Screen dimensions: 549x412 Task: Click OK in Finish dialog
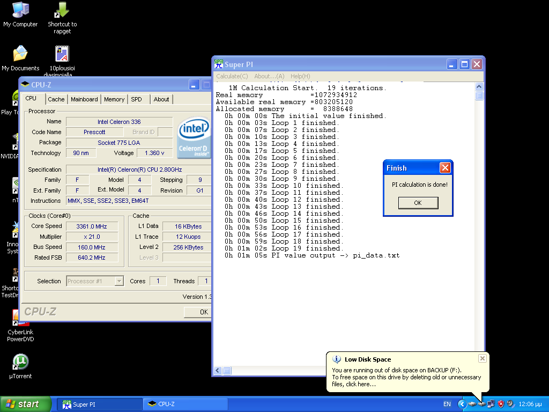(x=418, y=203)
